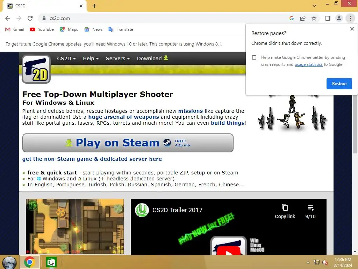Screen dimensions: 358x269
Task: Expand the Servers navigation menu
Action: click(118, 58)
